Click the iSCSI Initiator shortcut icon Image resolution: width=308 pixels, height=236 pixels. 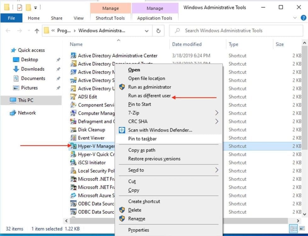coord(73,163)
